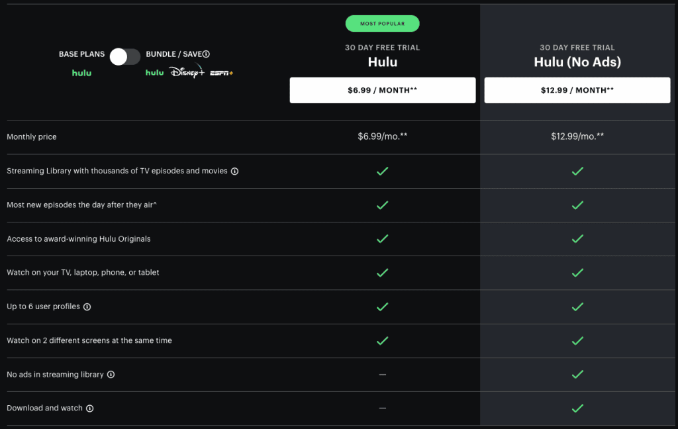The height and width of the screenshot is (429, 678).
Task: Click Hulu column checkmark for Hulu Originals
Action: [382, 239]
